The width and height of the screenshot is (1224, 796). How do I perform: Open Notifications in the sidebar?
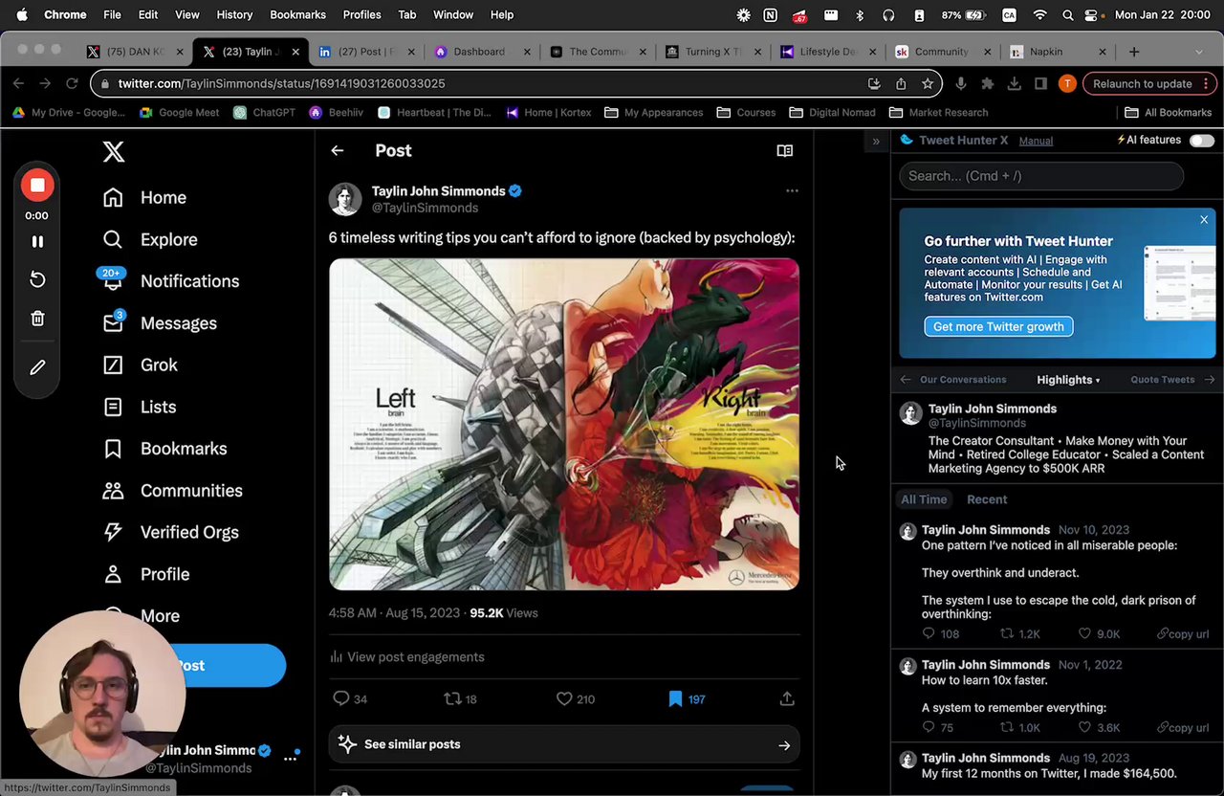(x=170, y=281)
